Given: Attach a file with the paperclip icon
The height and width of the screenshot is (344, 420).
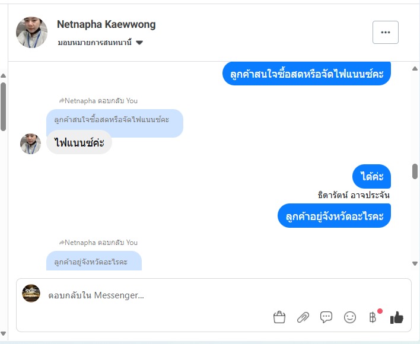Looking at the screenshot, I should pos(303,317).
